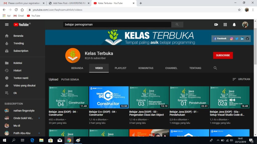Open the CHANNEL tab
Screen dimensions: 257x144
tap(171, 68)
